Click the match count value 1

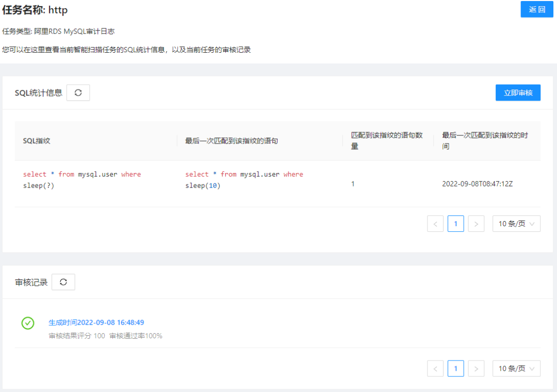coord(353,184)
